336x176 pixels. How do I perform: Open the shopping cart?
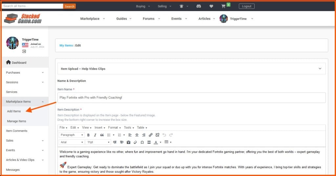[223, 6]
